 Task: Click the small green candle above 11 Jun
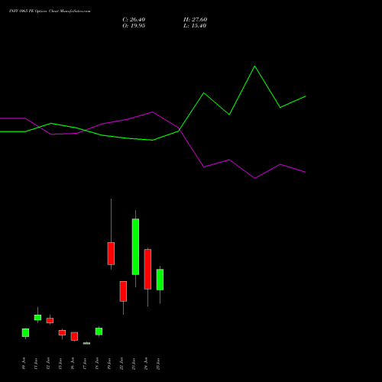(37, 318)
